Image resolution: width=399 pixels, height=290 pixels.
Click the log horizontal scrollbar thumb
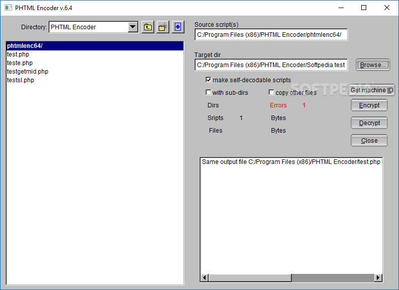tap(250, 277)
